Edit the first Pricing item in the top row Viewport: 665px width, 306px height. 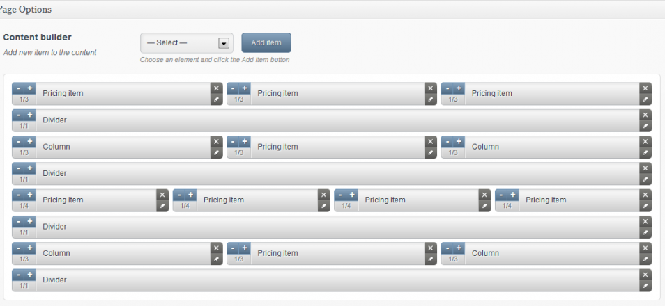pyautogui.click(x=216, y=99)
